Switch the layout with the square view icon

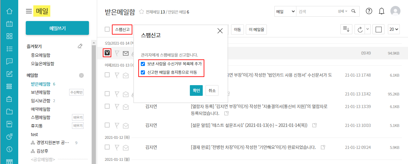coord(378,29)
